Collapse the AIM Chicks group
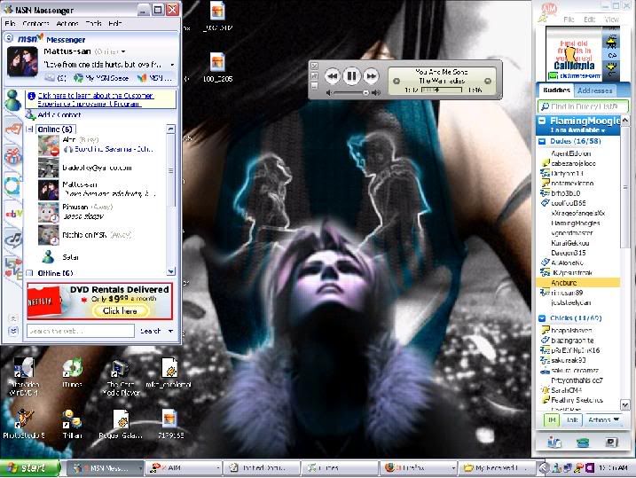 tap(541, 318)
